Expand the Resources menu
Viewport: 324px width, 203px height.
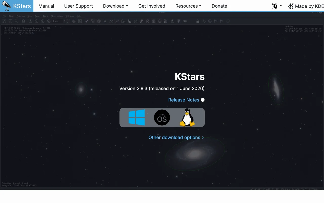(x=188, y=6)
